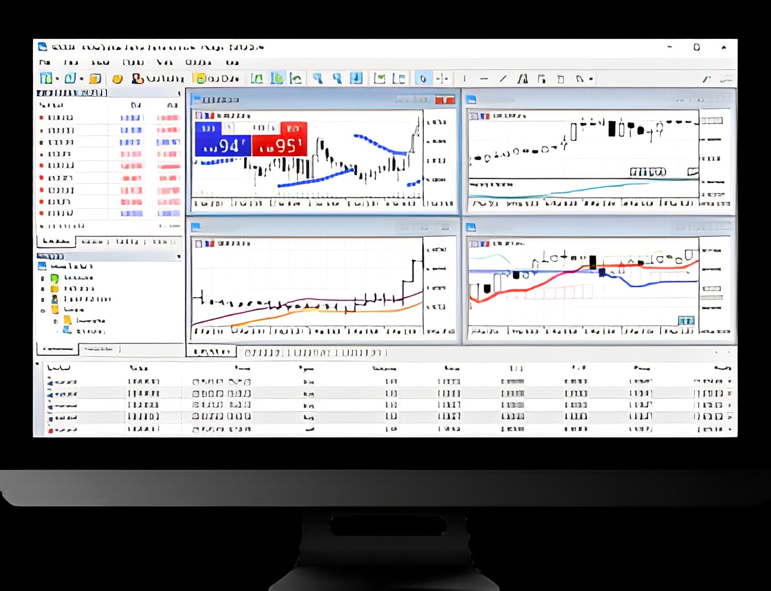
Task: Switch to the first Market Watch tab
Action: [56, 242]
